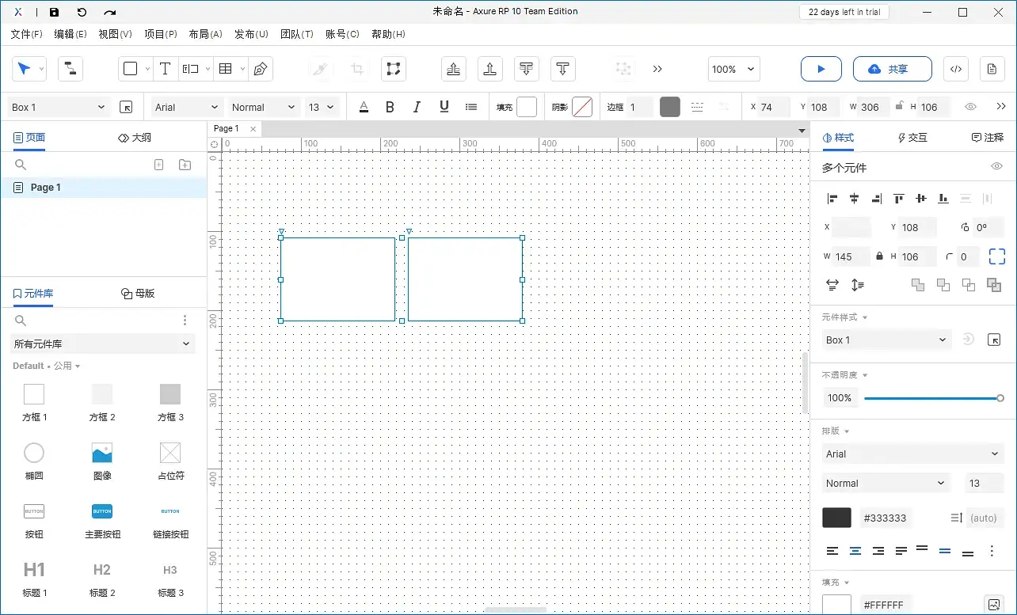The image size is (1017, 615).
Task: Click the Pen drawing tool icon
Action: pyautogui.click(x=260, y=69)
